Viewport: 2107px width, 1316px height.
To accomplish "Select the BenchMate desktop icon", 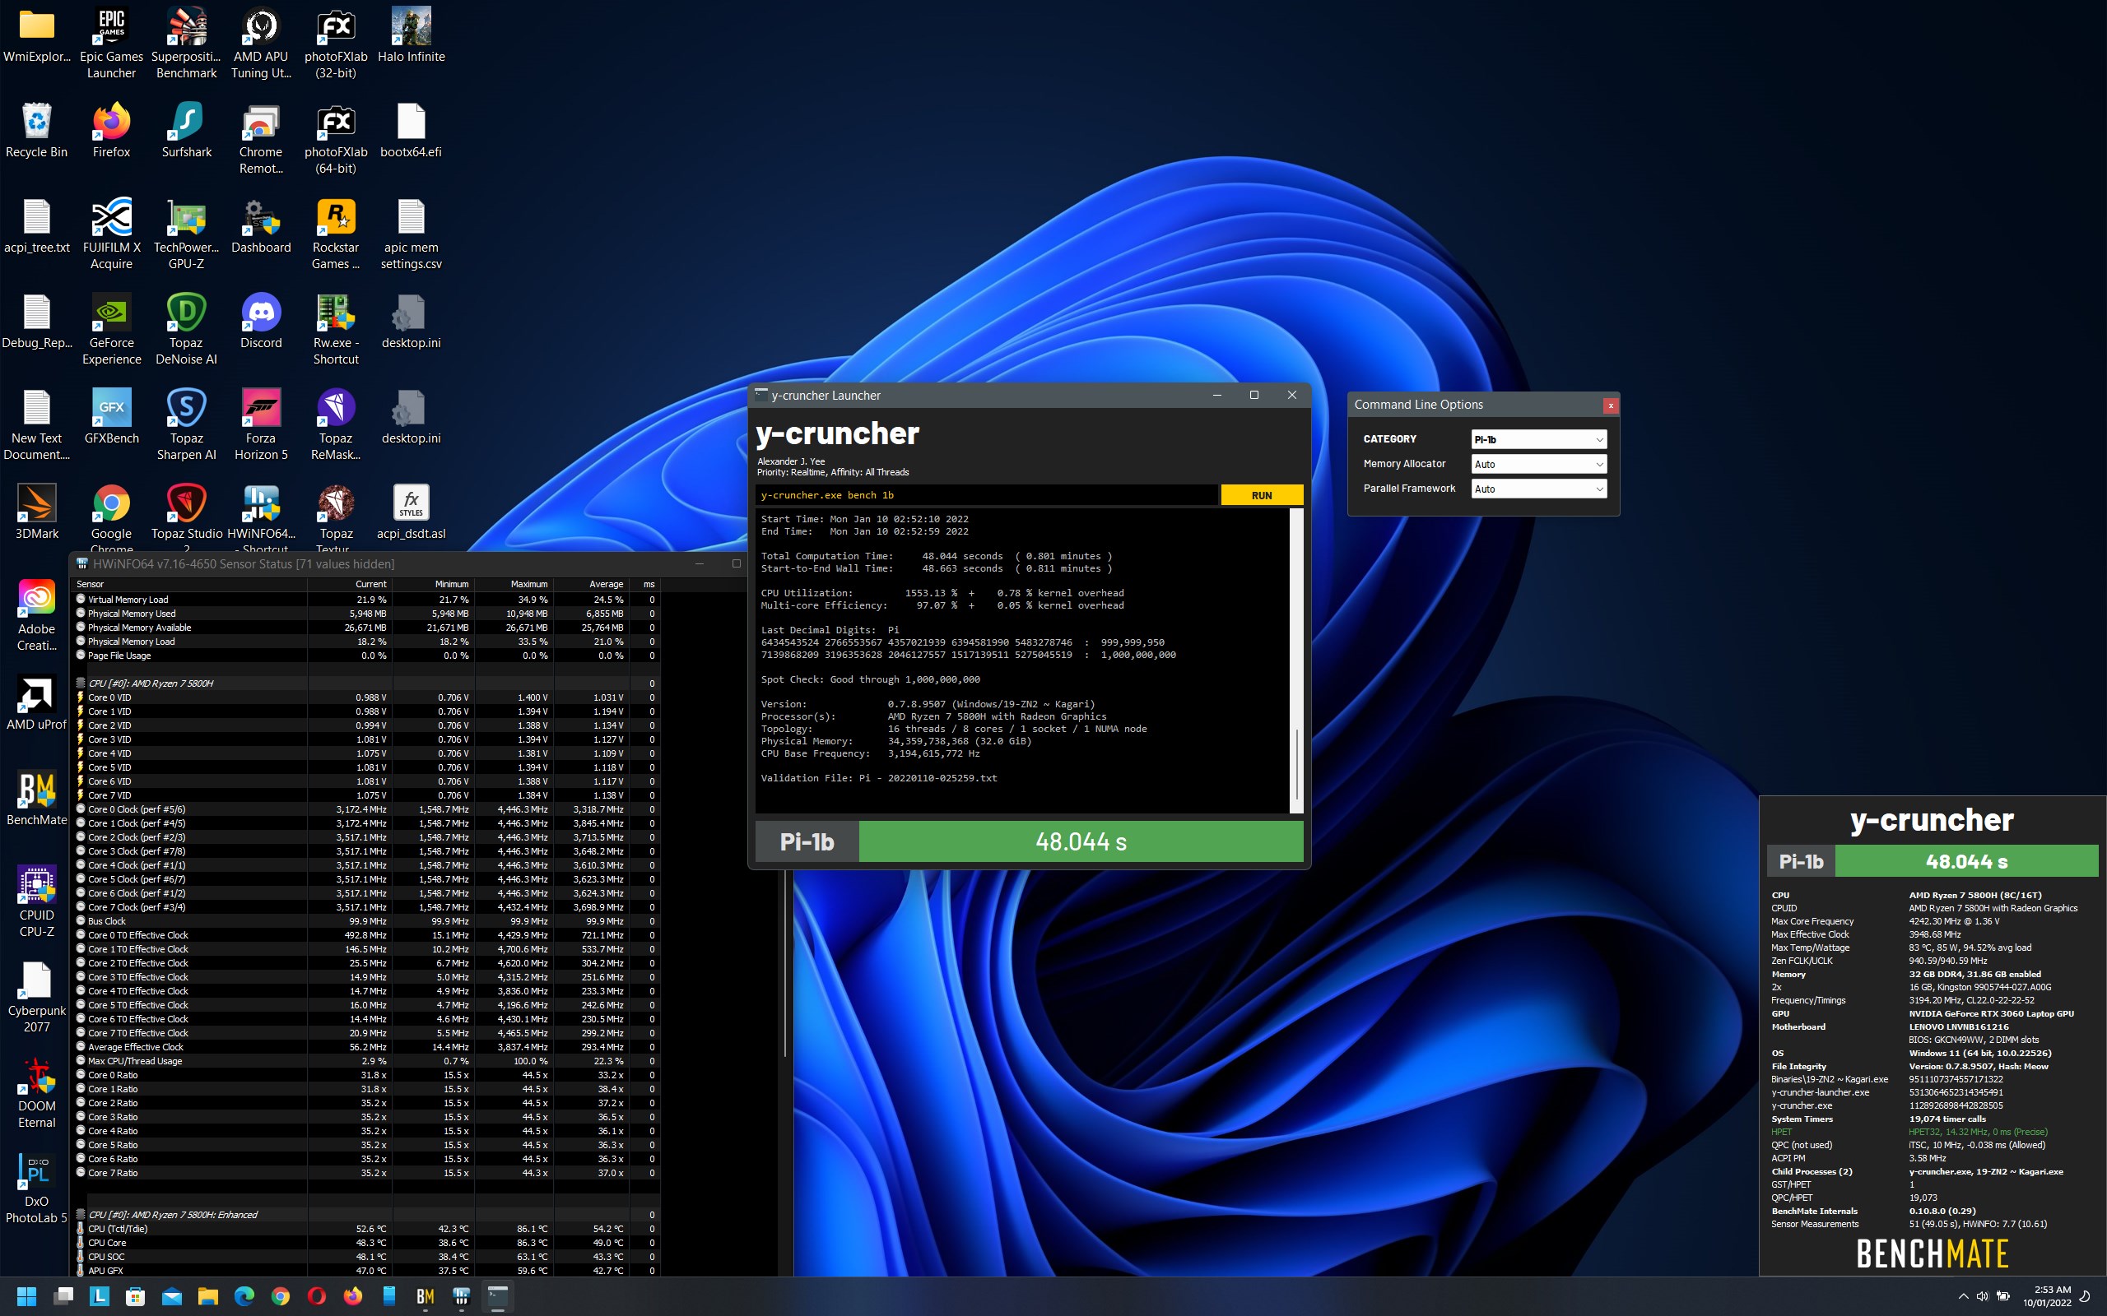I will pyautogui.click(x=36, y=799).
